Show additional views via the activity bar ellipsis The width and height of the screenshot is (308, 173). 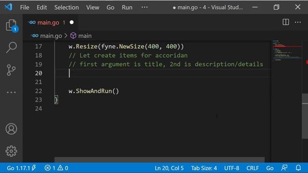[11, 92]
